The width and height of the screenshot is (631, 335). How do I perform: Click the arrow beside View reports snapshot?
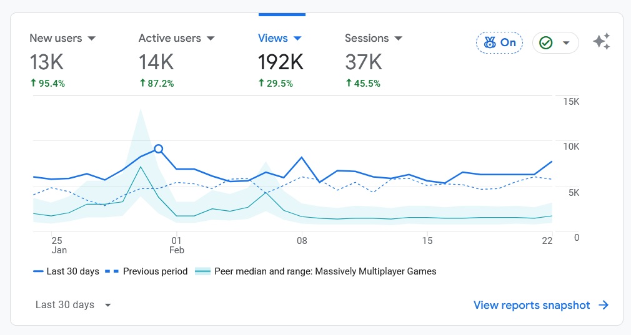(x=604, y=305)
